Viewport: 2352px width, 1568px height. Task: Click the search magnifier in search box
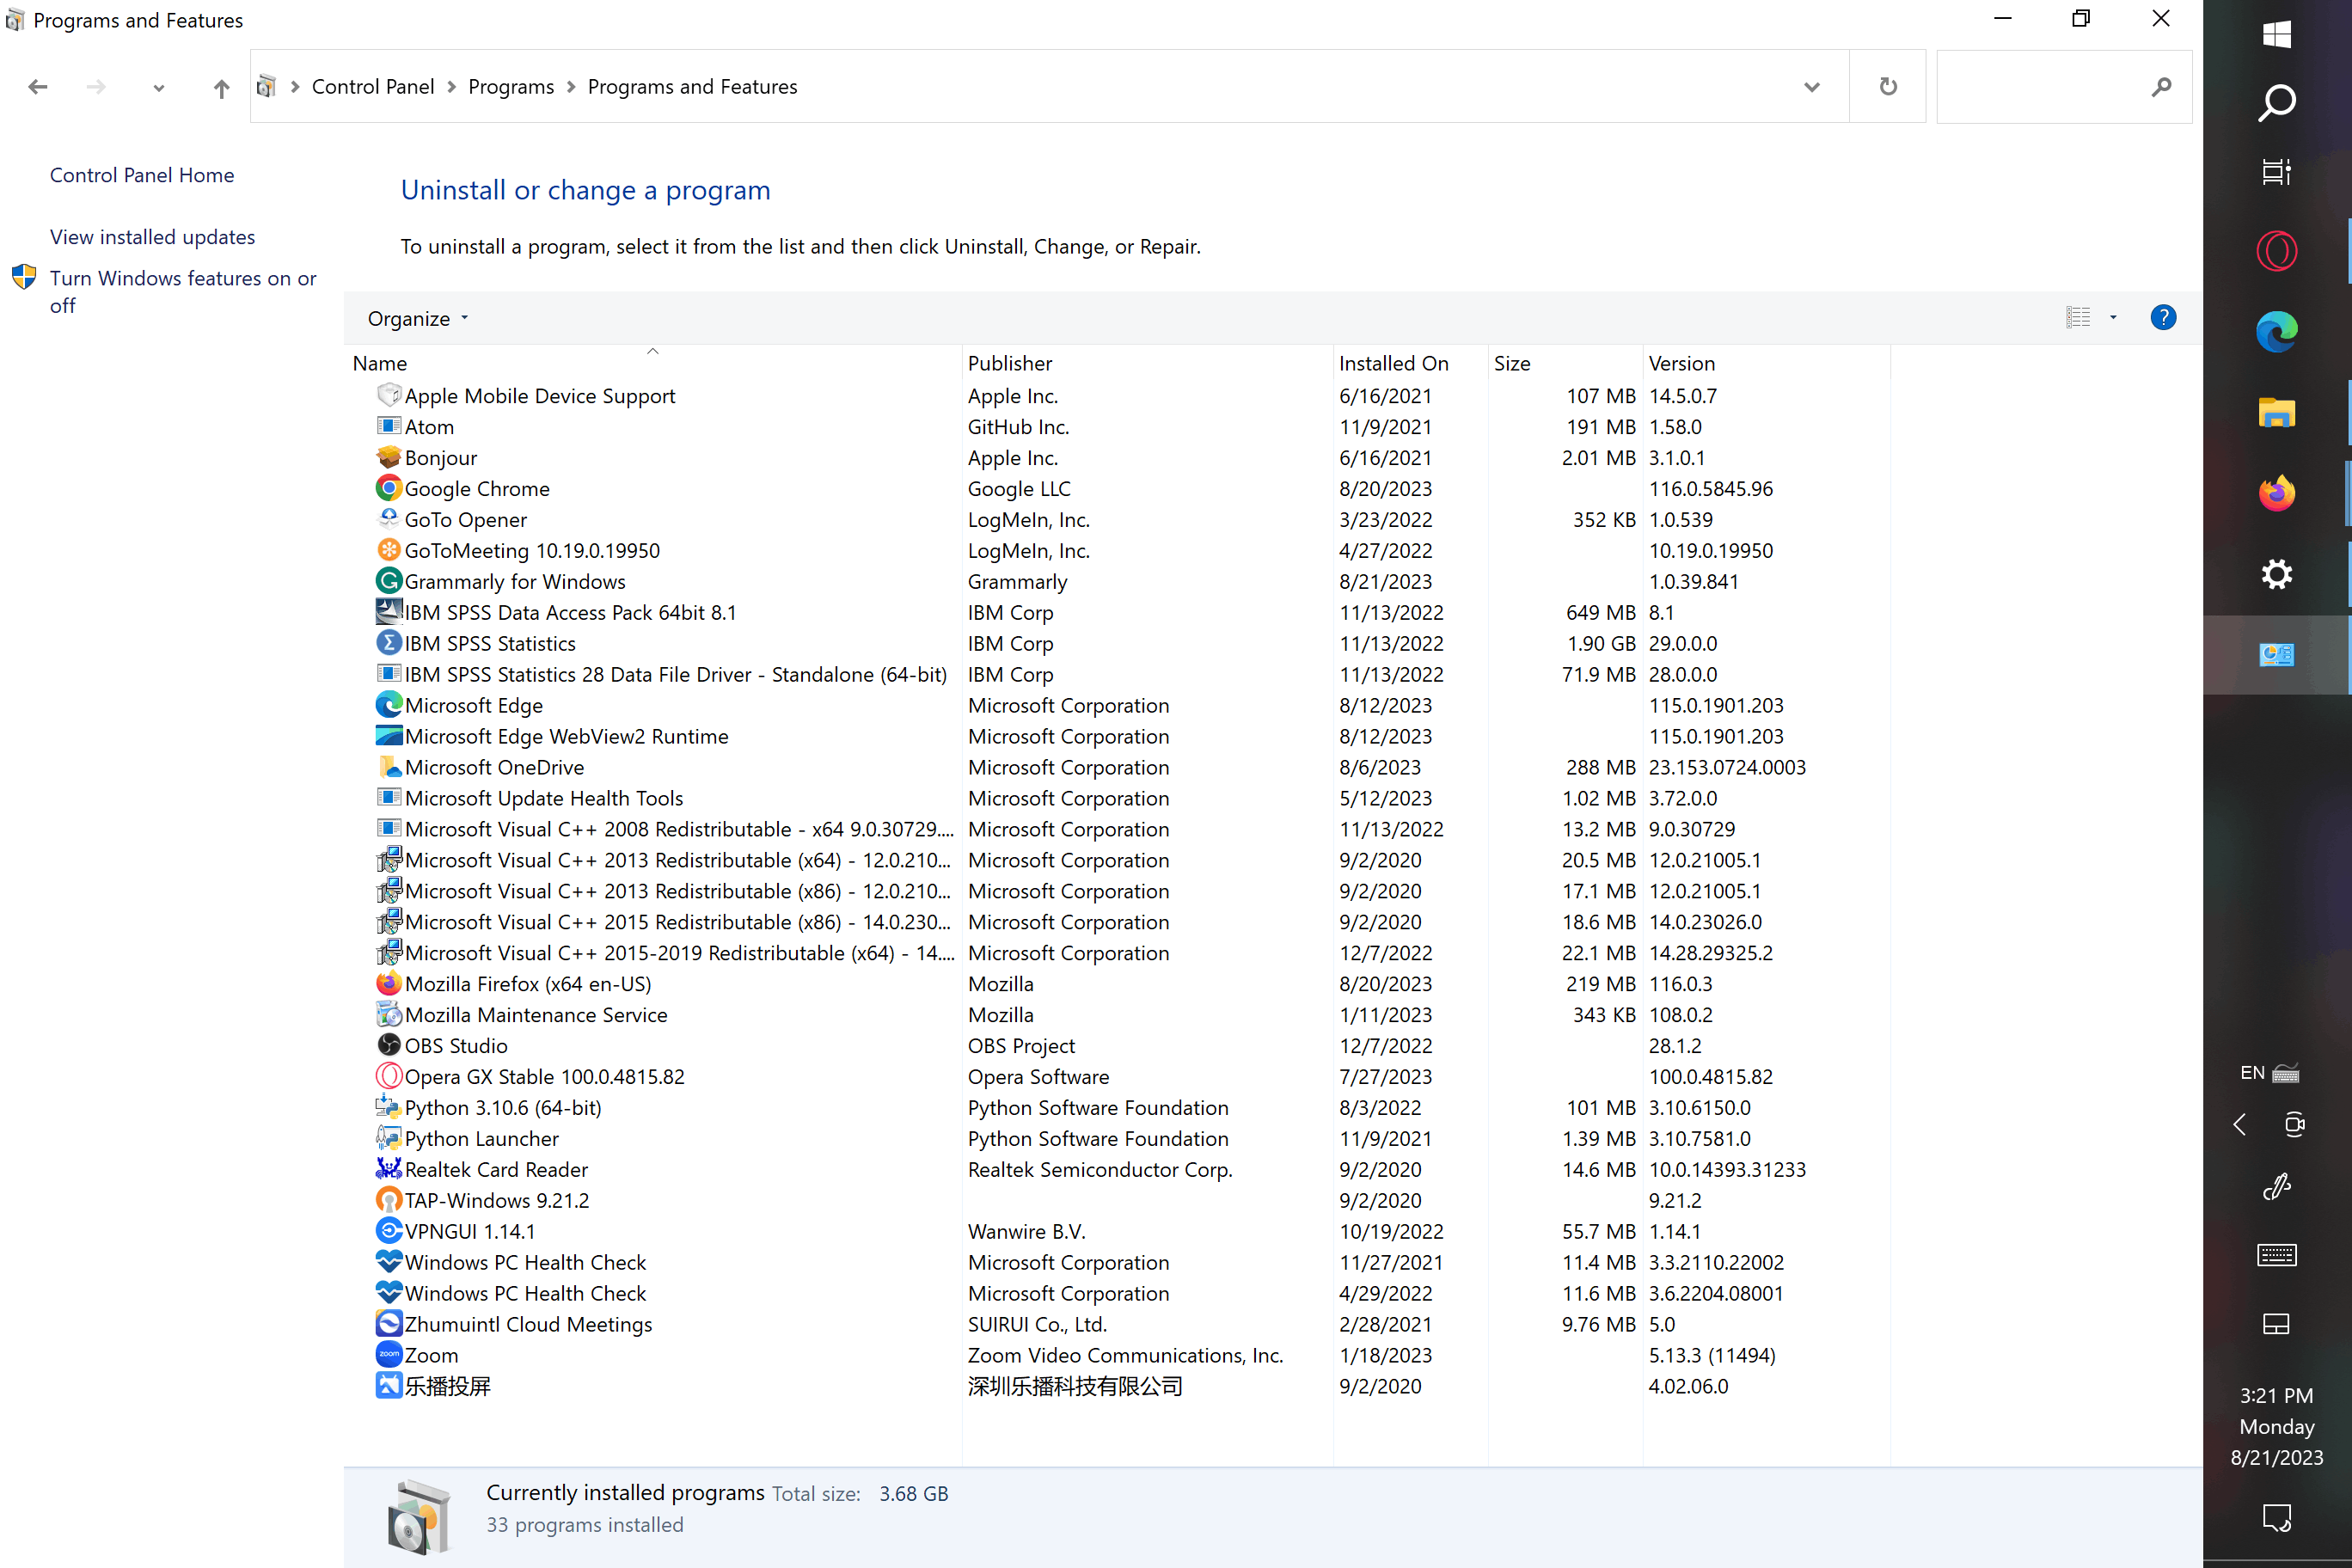point(2161,87)
